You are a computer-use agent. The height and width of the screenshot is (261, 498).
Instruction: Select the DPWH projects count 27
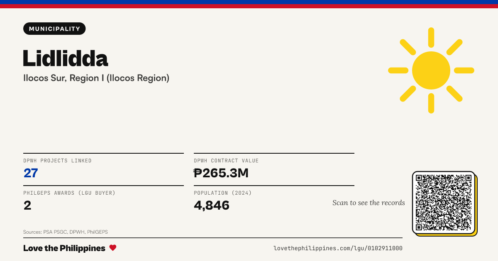coord(31,173)
